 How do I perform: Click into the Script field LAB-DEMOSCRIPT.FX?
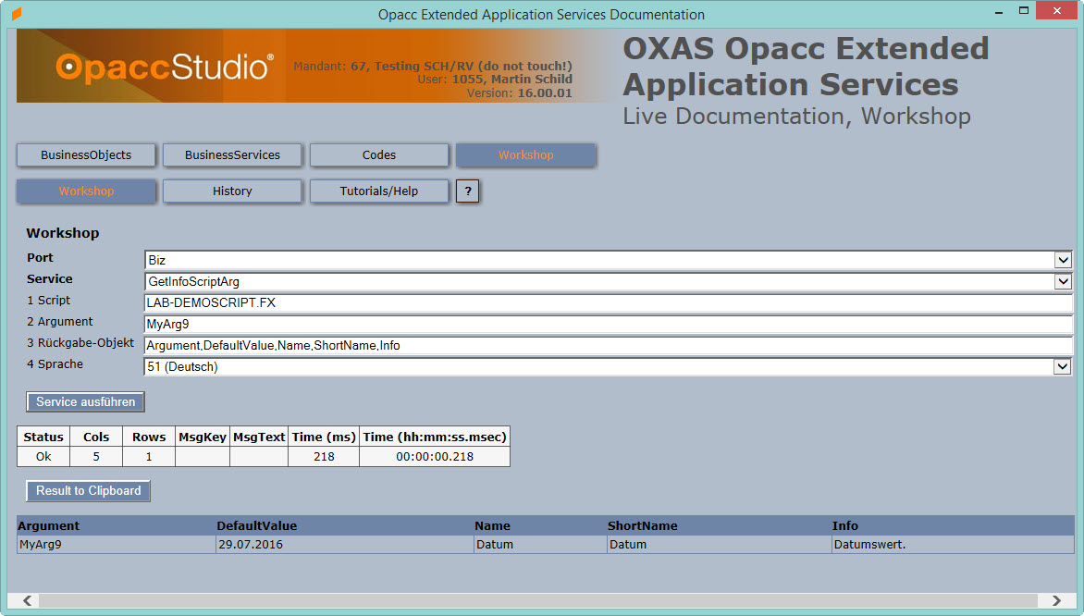click(609, 302)
